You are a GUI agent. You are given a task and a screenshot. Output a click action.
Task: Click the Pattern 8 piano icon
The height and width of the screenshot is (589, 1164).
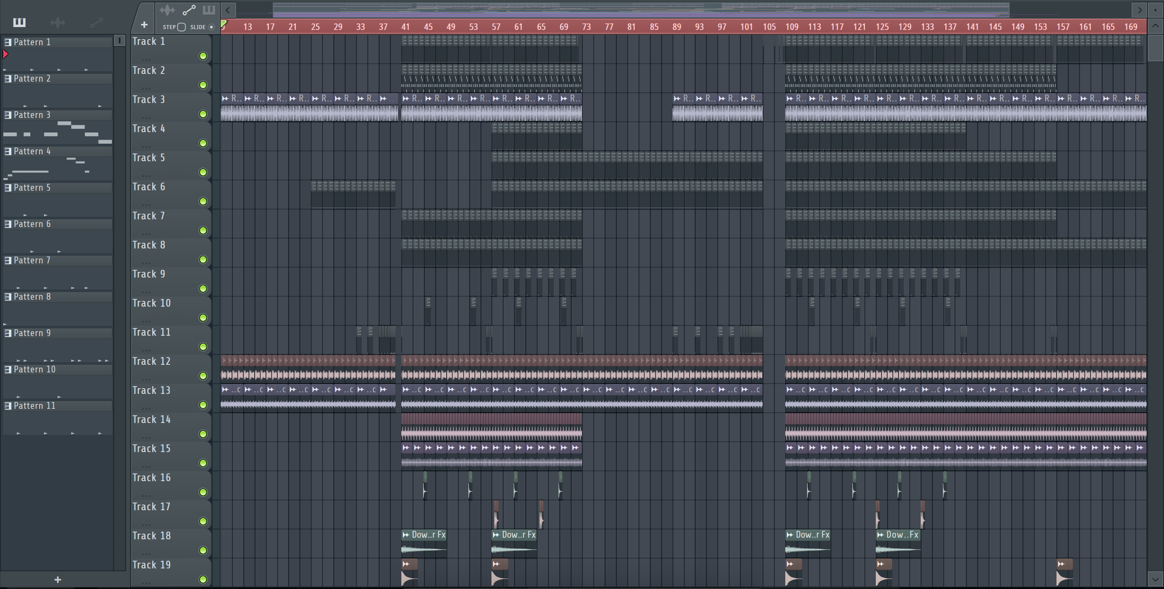click(8, 297)
